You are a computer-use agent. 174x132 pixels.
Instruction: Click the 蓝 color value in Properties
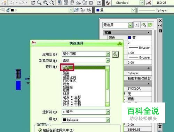[140, 38]
